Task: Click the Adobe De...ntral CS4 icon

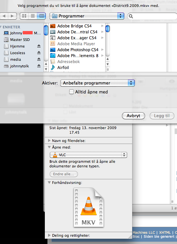Action: pyautogui.click(x=53, y=32)
